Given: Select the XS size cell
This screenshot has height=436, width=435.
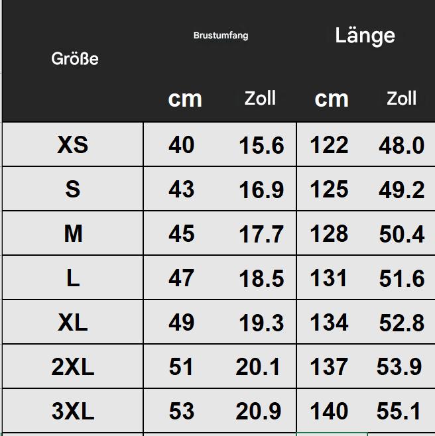Looking at the screenshot, I should (x=73, y=144).
